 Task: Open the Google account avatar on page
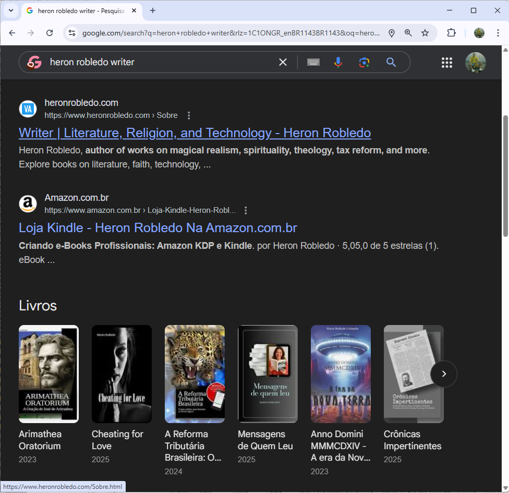(475, 63)
